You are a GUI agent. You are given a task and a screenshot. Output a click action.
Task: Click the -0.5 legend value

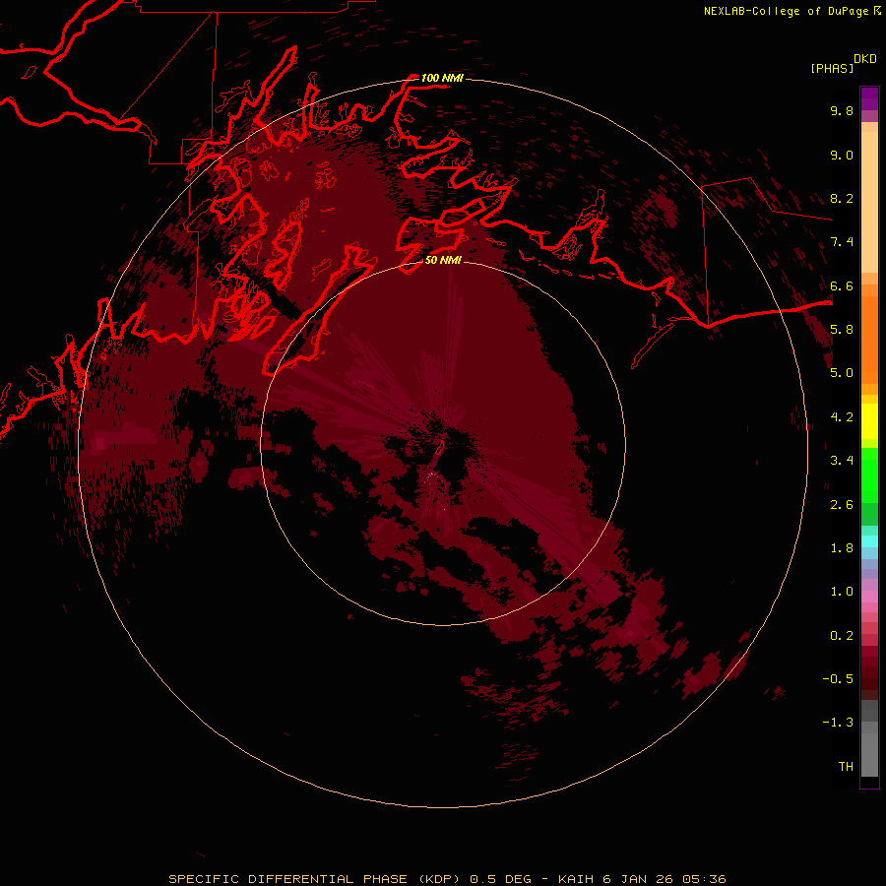[x=838, y=679]
